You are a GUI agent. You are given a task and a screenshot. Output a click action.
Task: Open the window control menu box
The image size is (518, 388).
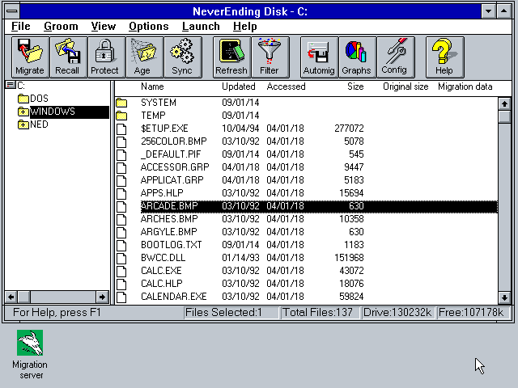tap(12, 11)
